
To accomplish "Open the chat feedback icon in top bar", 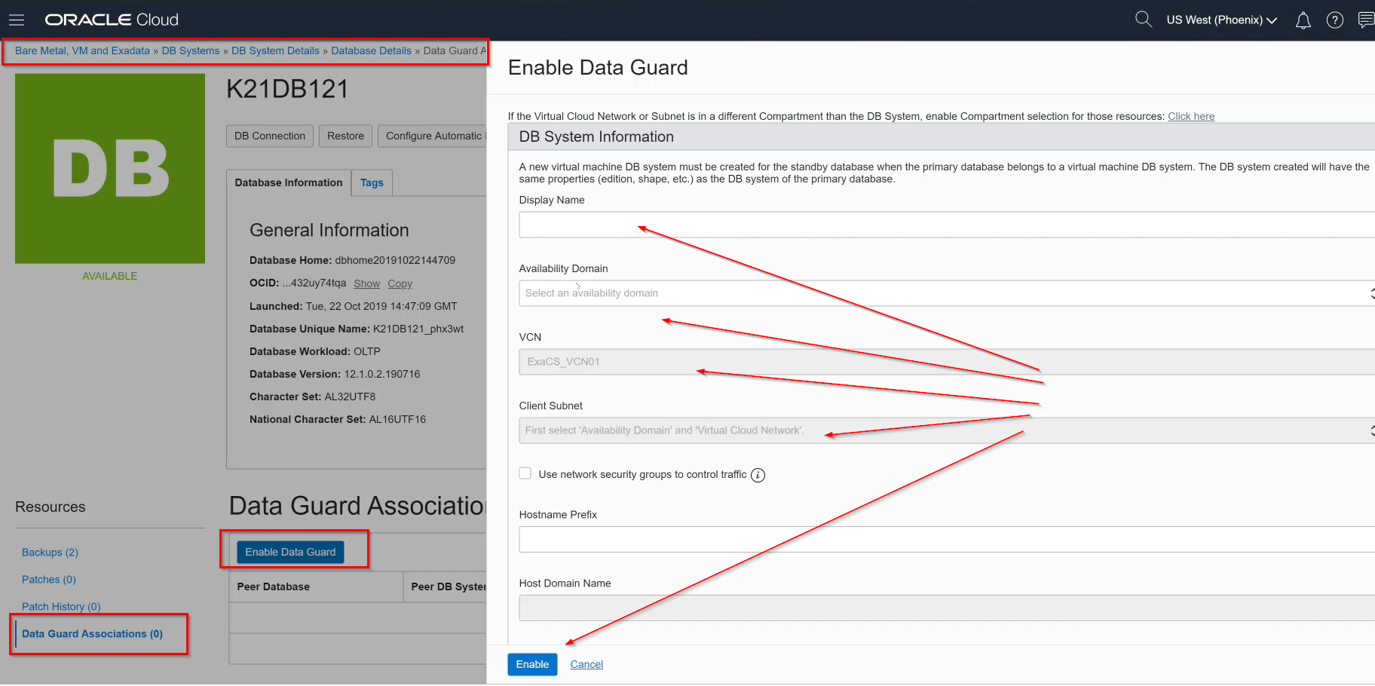I will click(1366, 20).
